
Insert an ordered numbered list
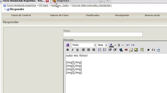tap(100, 50)
